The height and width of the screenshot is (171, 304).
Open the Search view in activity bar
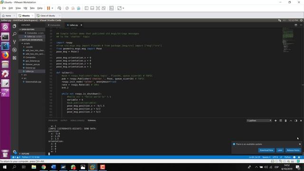(x=14, y=34)
